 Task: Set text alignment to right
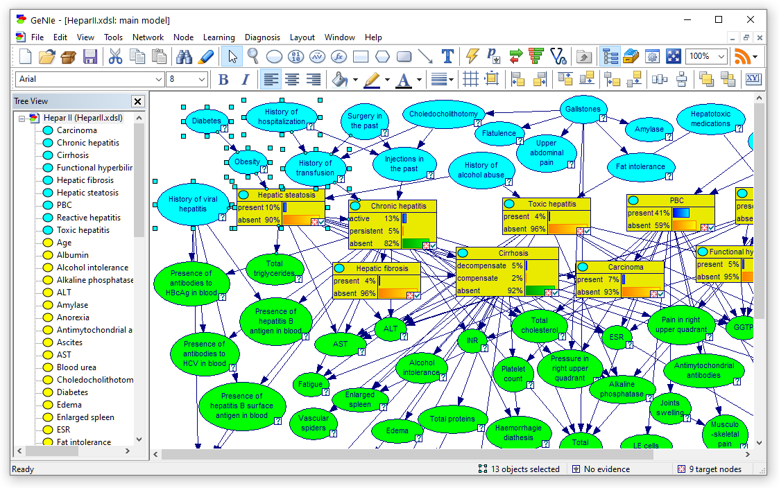314,80
